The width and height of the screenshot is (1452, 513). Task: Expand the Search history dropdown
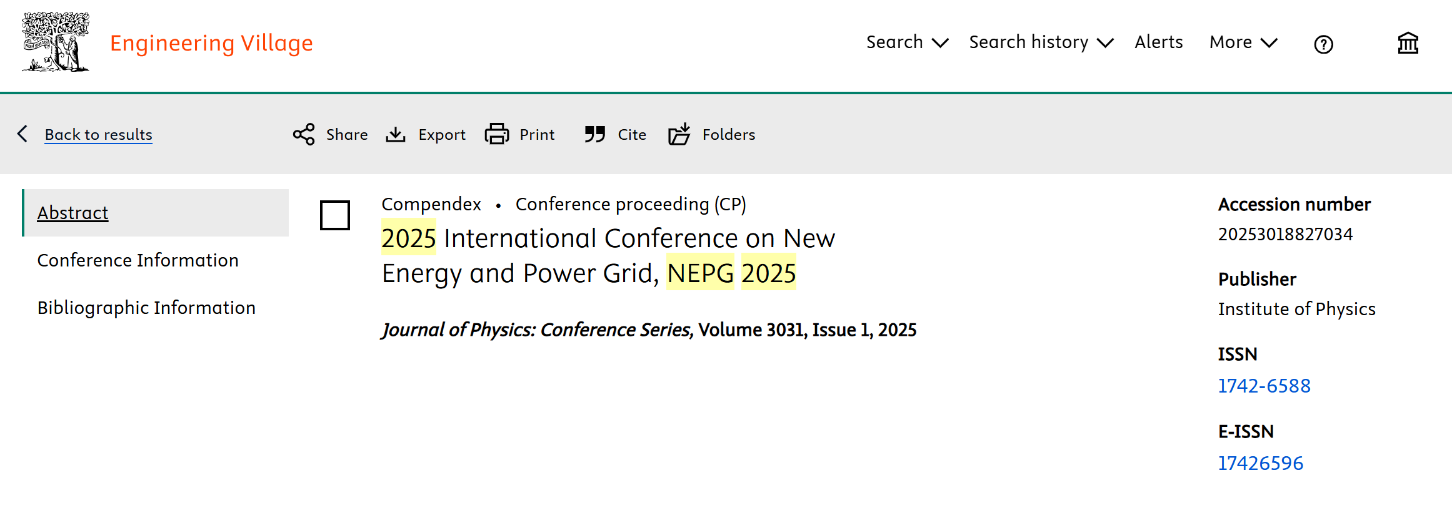(x=1041, y=42)
